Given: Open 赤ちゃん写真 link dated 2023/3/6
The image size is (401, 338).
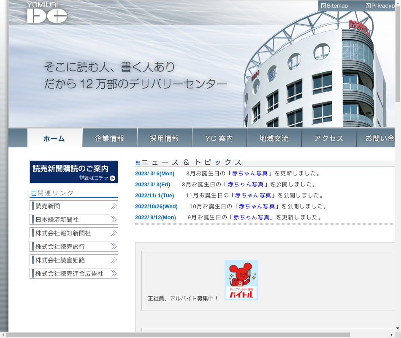Looking at the screenshot, I should point(250,173).
